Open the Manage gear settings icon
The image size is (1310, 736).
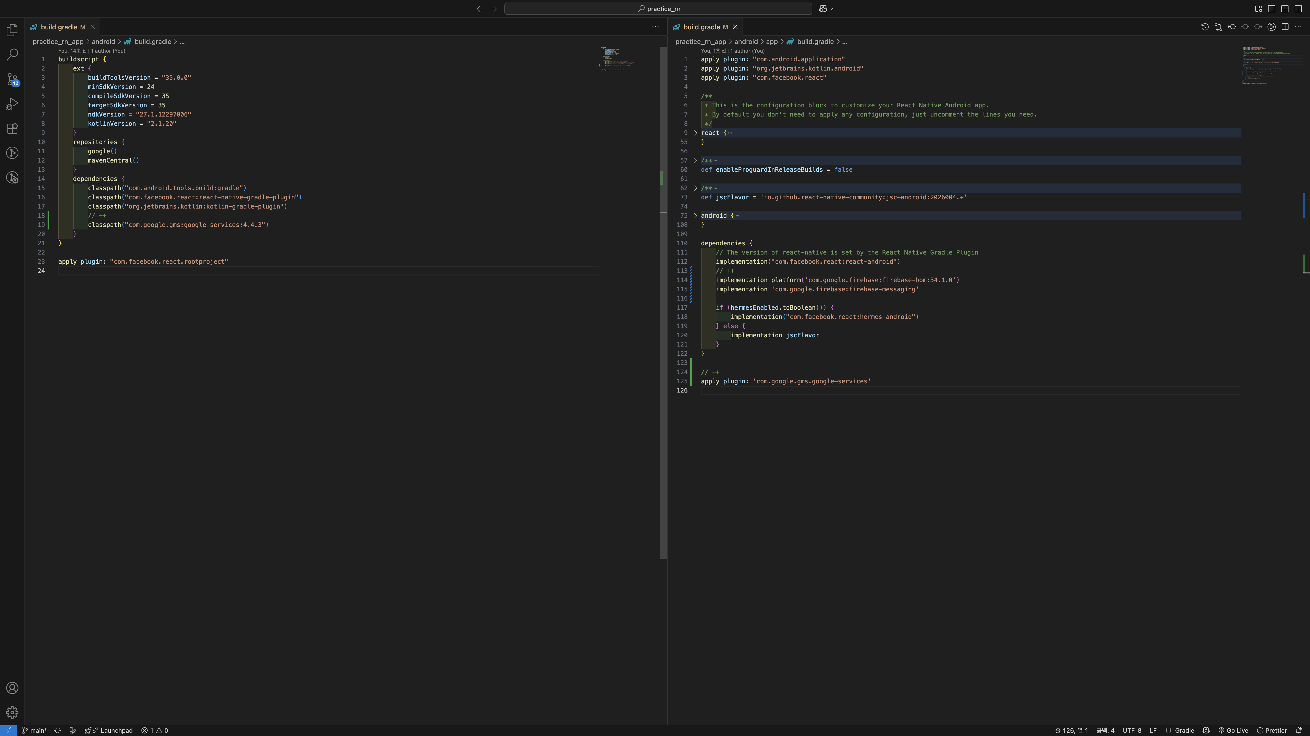click(x=12, y=713)
